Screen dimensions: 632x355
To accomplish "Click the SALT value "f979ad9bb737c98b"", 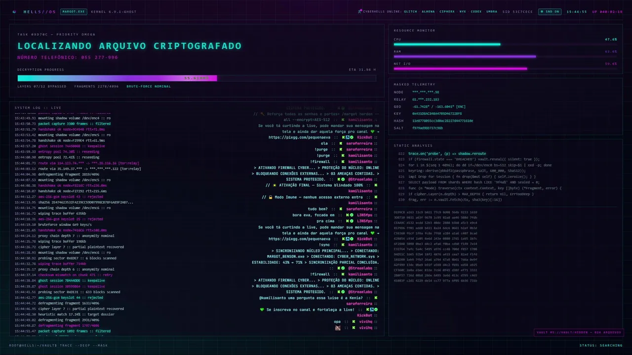I will pyautogui.click(x=428, y=128).
